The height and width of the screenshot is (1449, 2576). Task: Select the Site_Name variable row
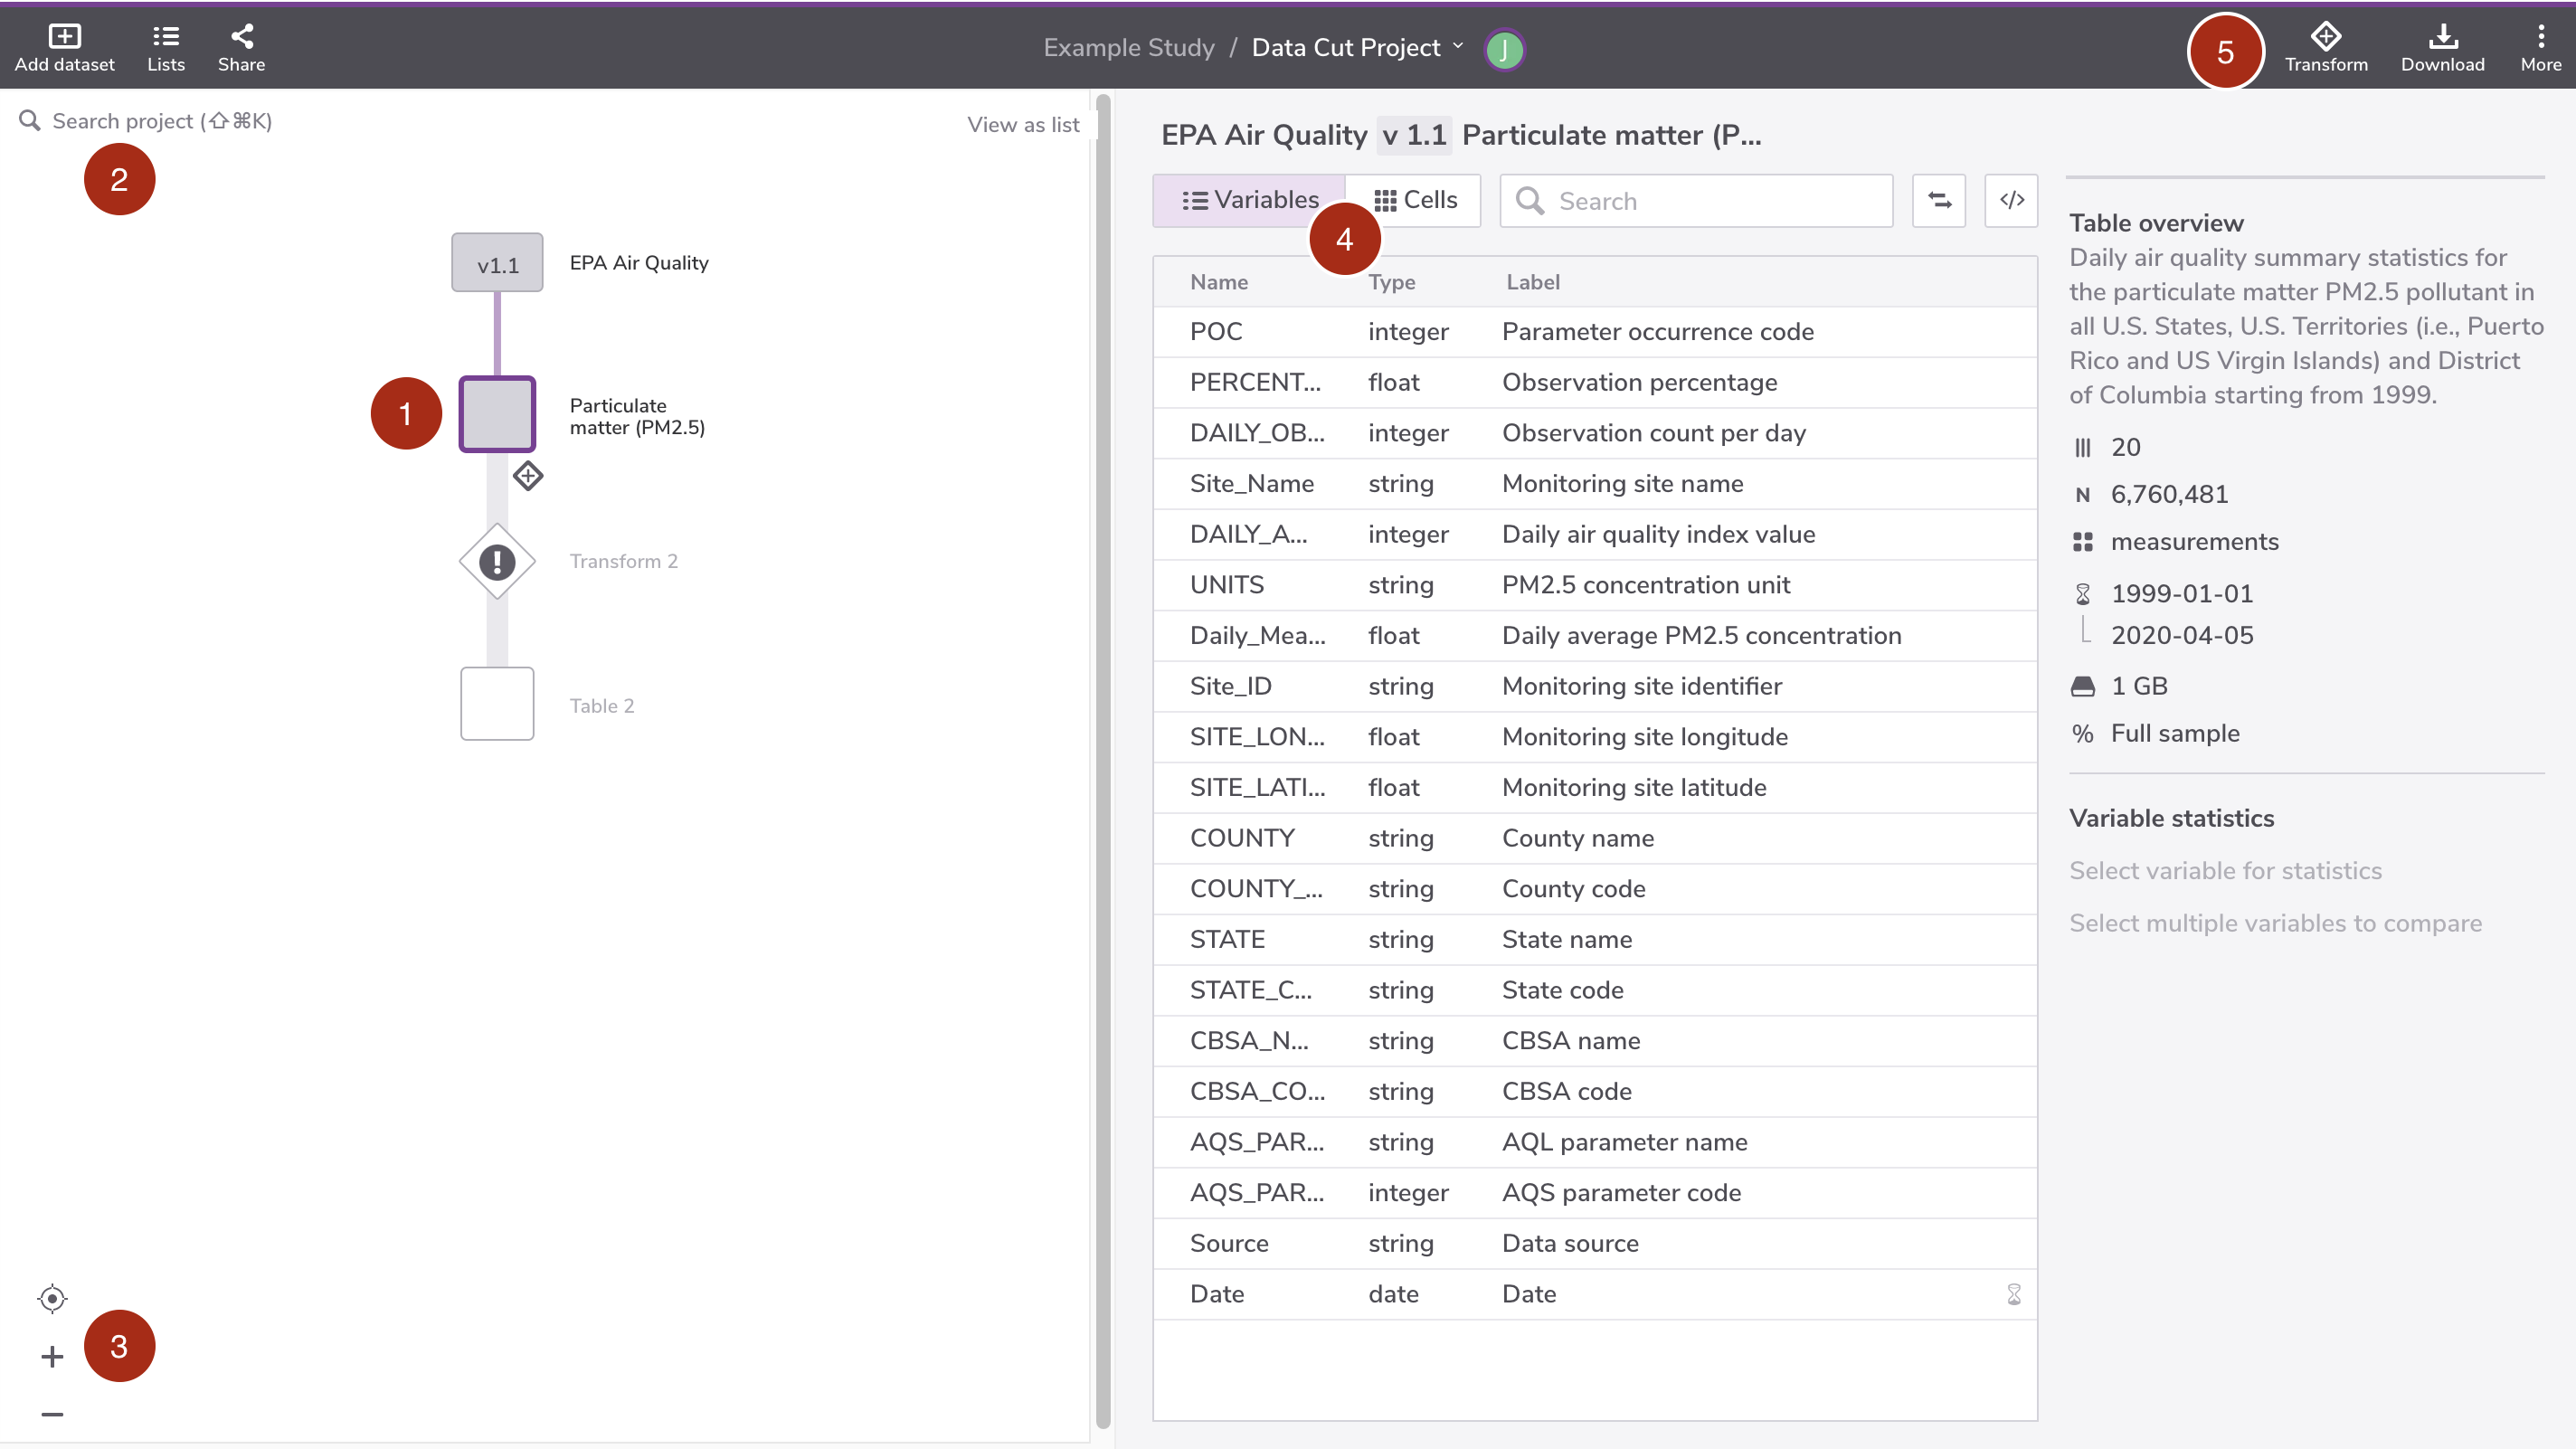1595,484
